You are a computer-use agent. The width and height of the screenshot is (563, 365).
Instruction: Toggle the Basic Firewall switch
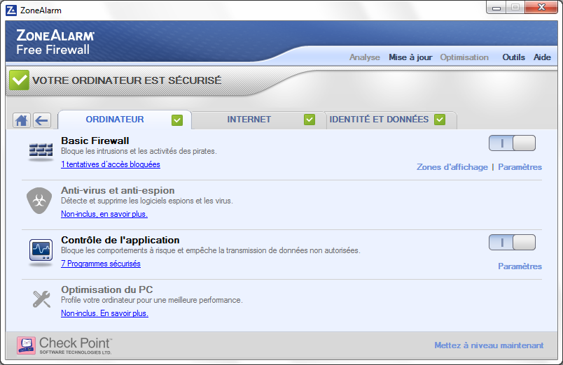tap(512, 143)
